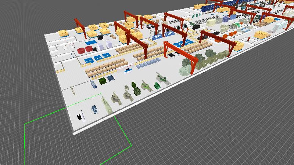Select the left red cylindrical coil

pyautogui.click(x=81, y=49)
